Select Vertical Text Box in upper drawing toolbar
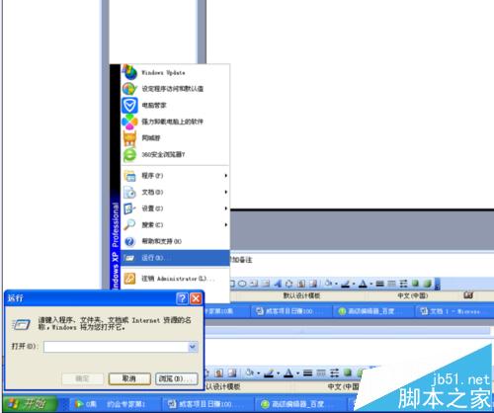The image size is (494, 413). [x=266, y=284]
